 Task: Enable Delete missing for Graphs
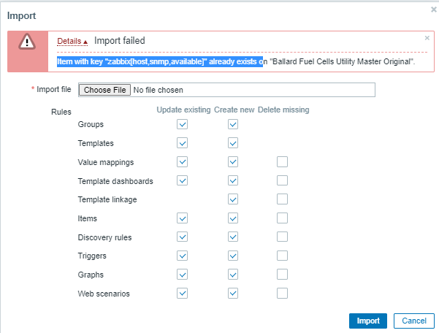(282, 275)
